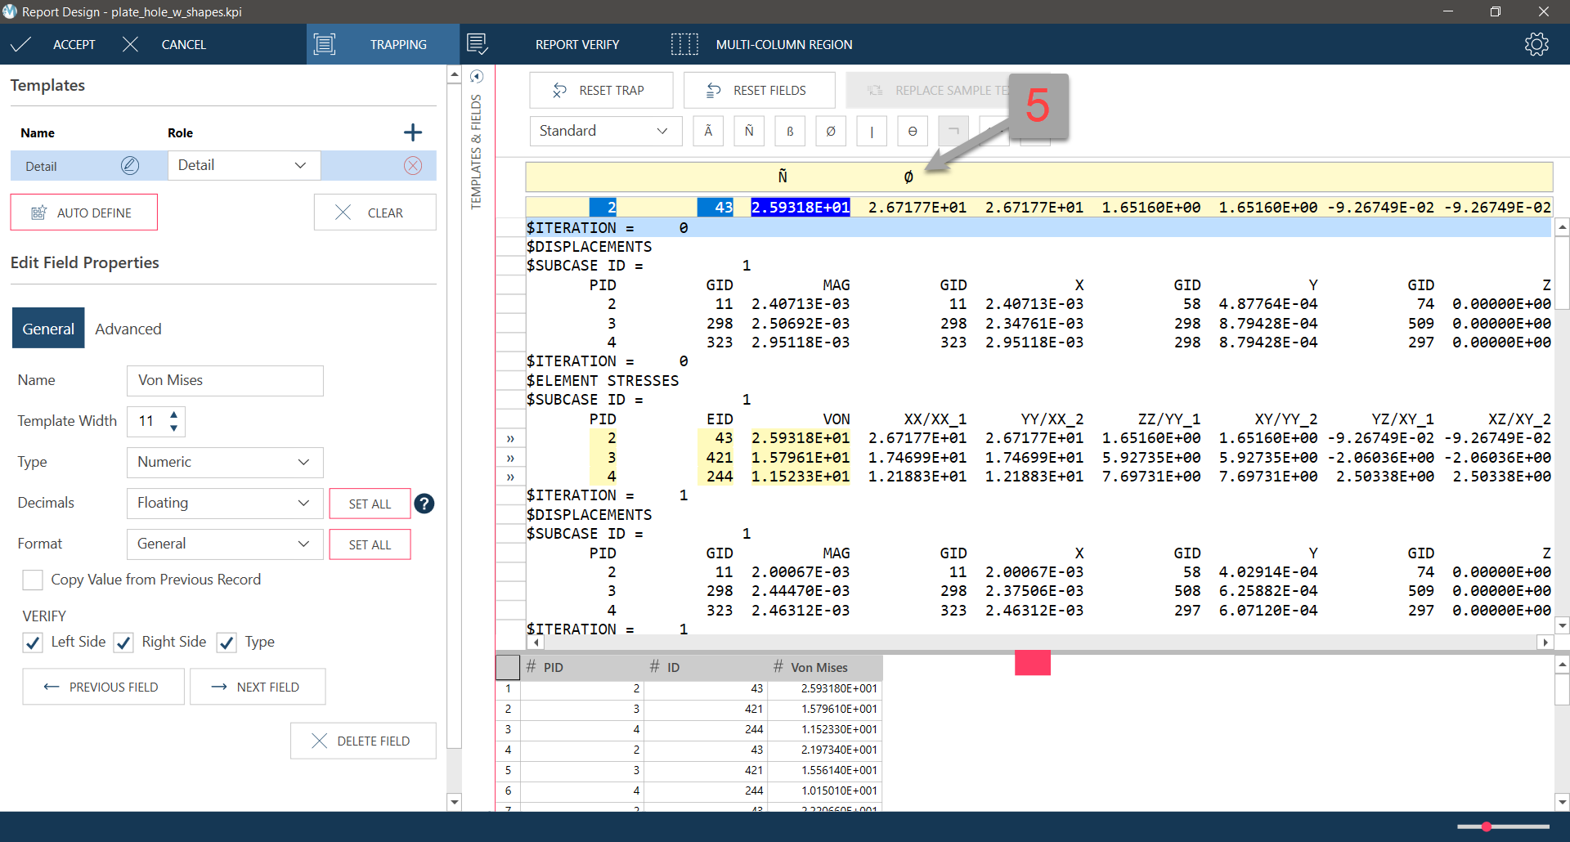Select the Ñ numeric trap character button
The image size is (1570, 842).
pyautogui.click(x=749, y=131)
